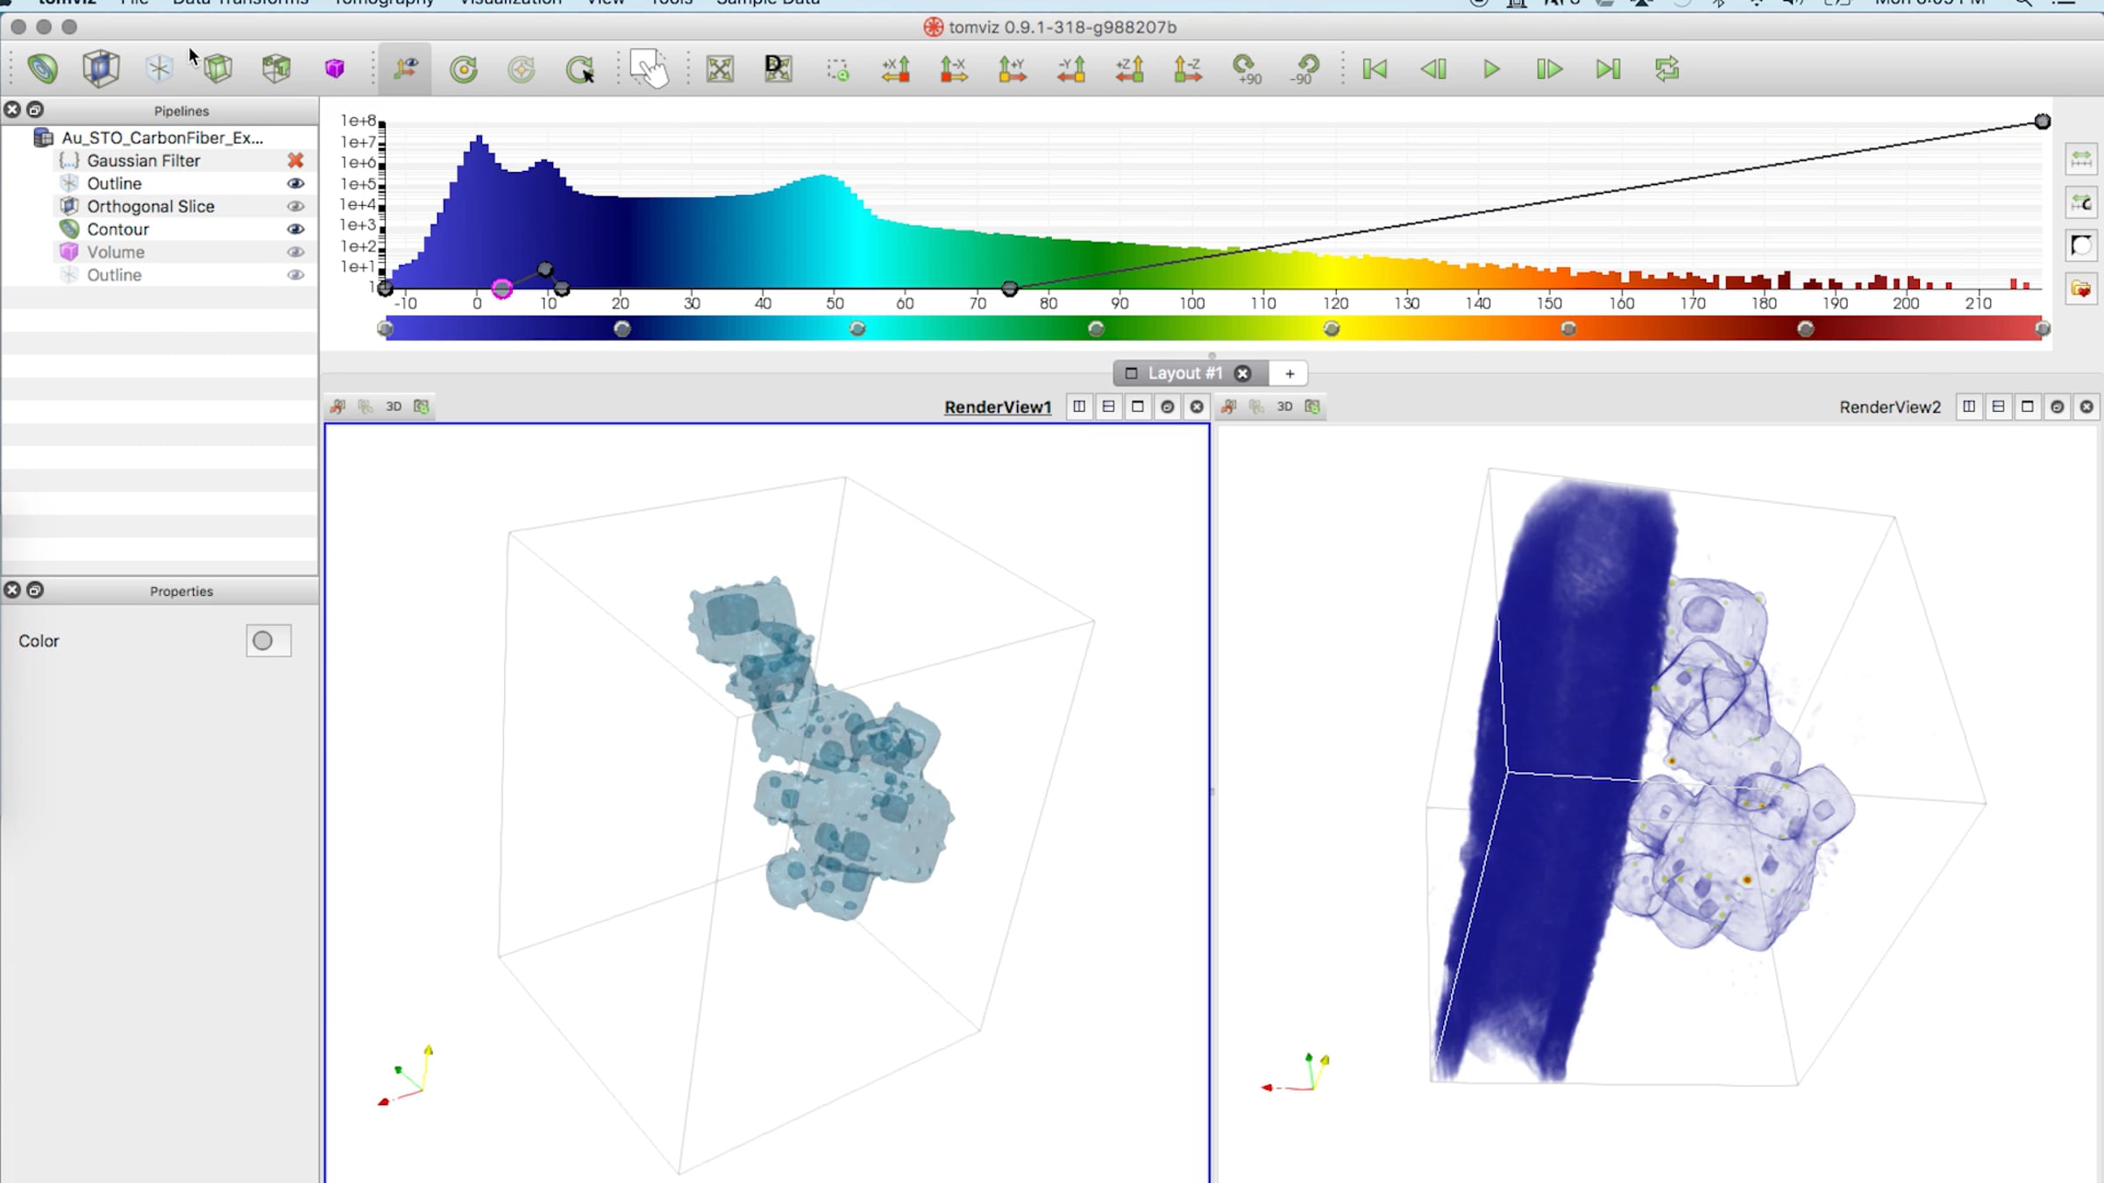Image resolution: width=2104 pixels, height=1183 pixels.
Task: Click the Contour module toolbar icon
Action: [42, 68]
